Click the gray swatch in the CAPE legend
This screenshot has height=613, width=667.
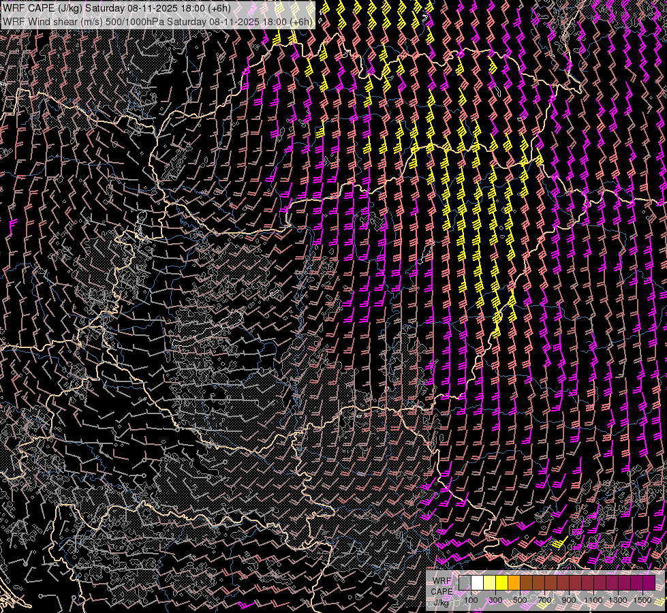[x=465, y=583]
